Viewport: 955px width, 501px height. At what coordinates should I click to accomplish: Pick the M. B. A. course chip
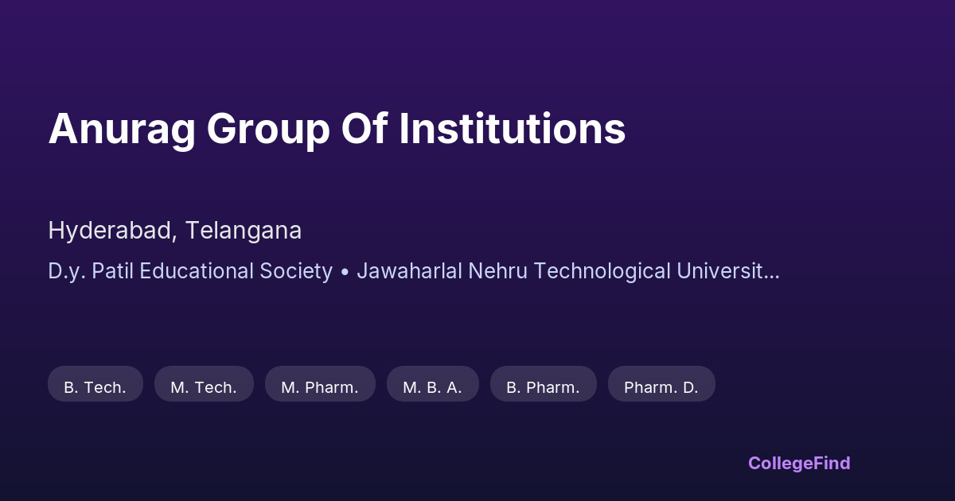point(432,387)
